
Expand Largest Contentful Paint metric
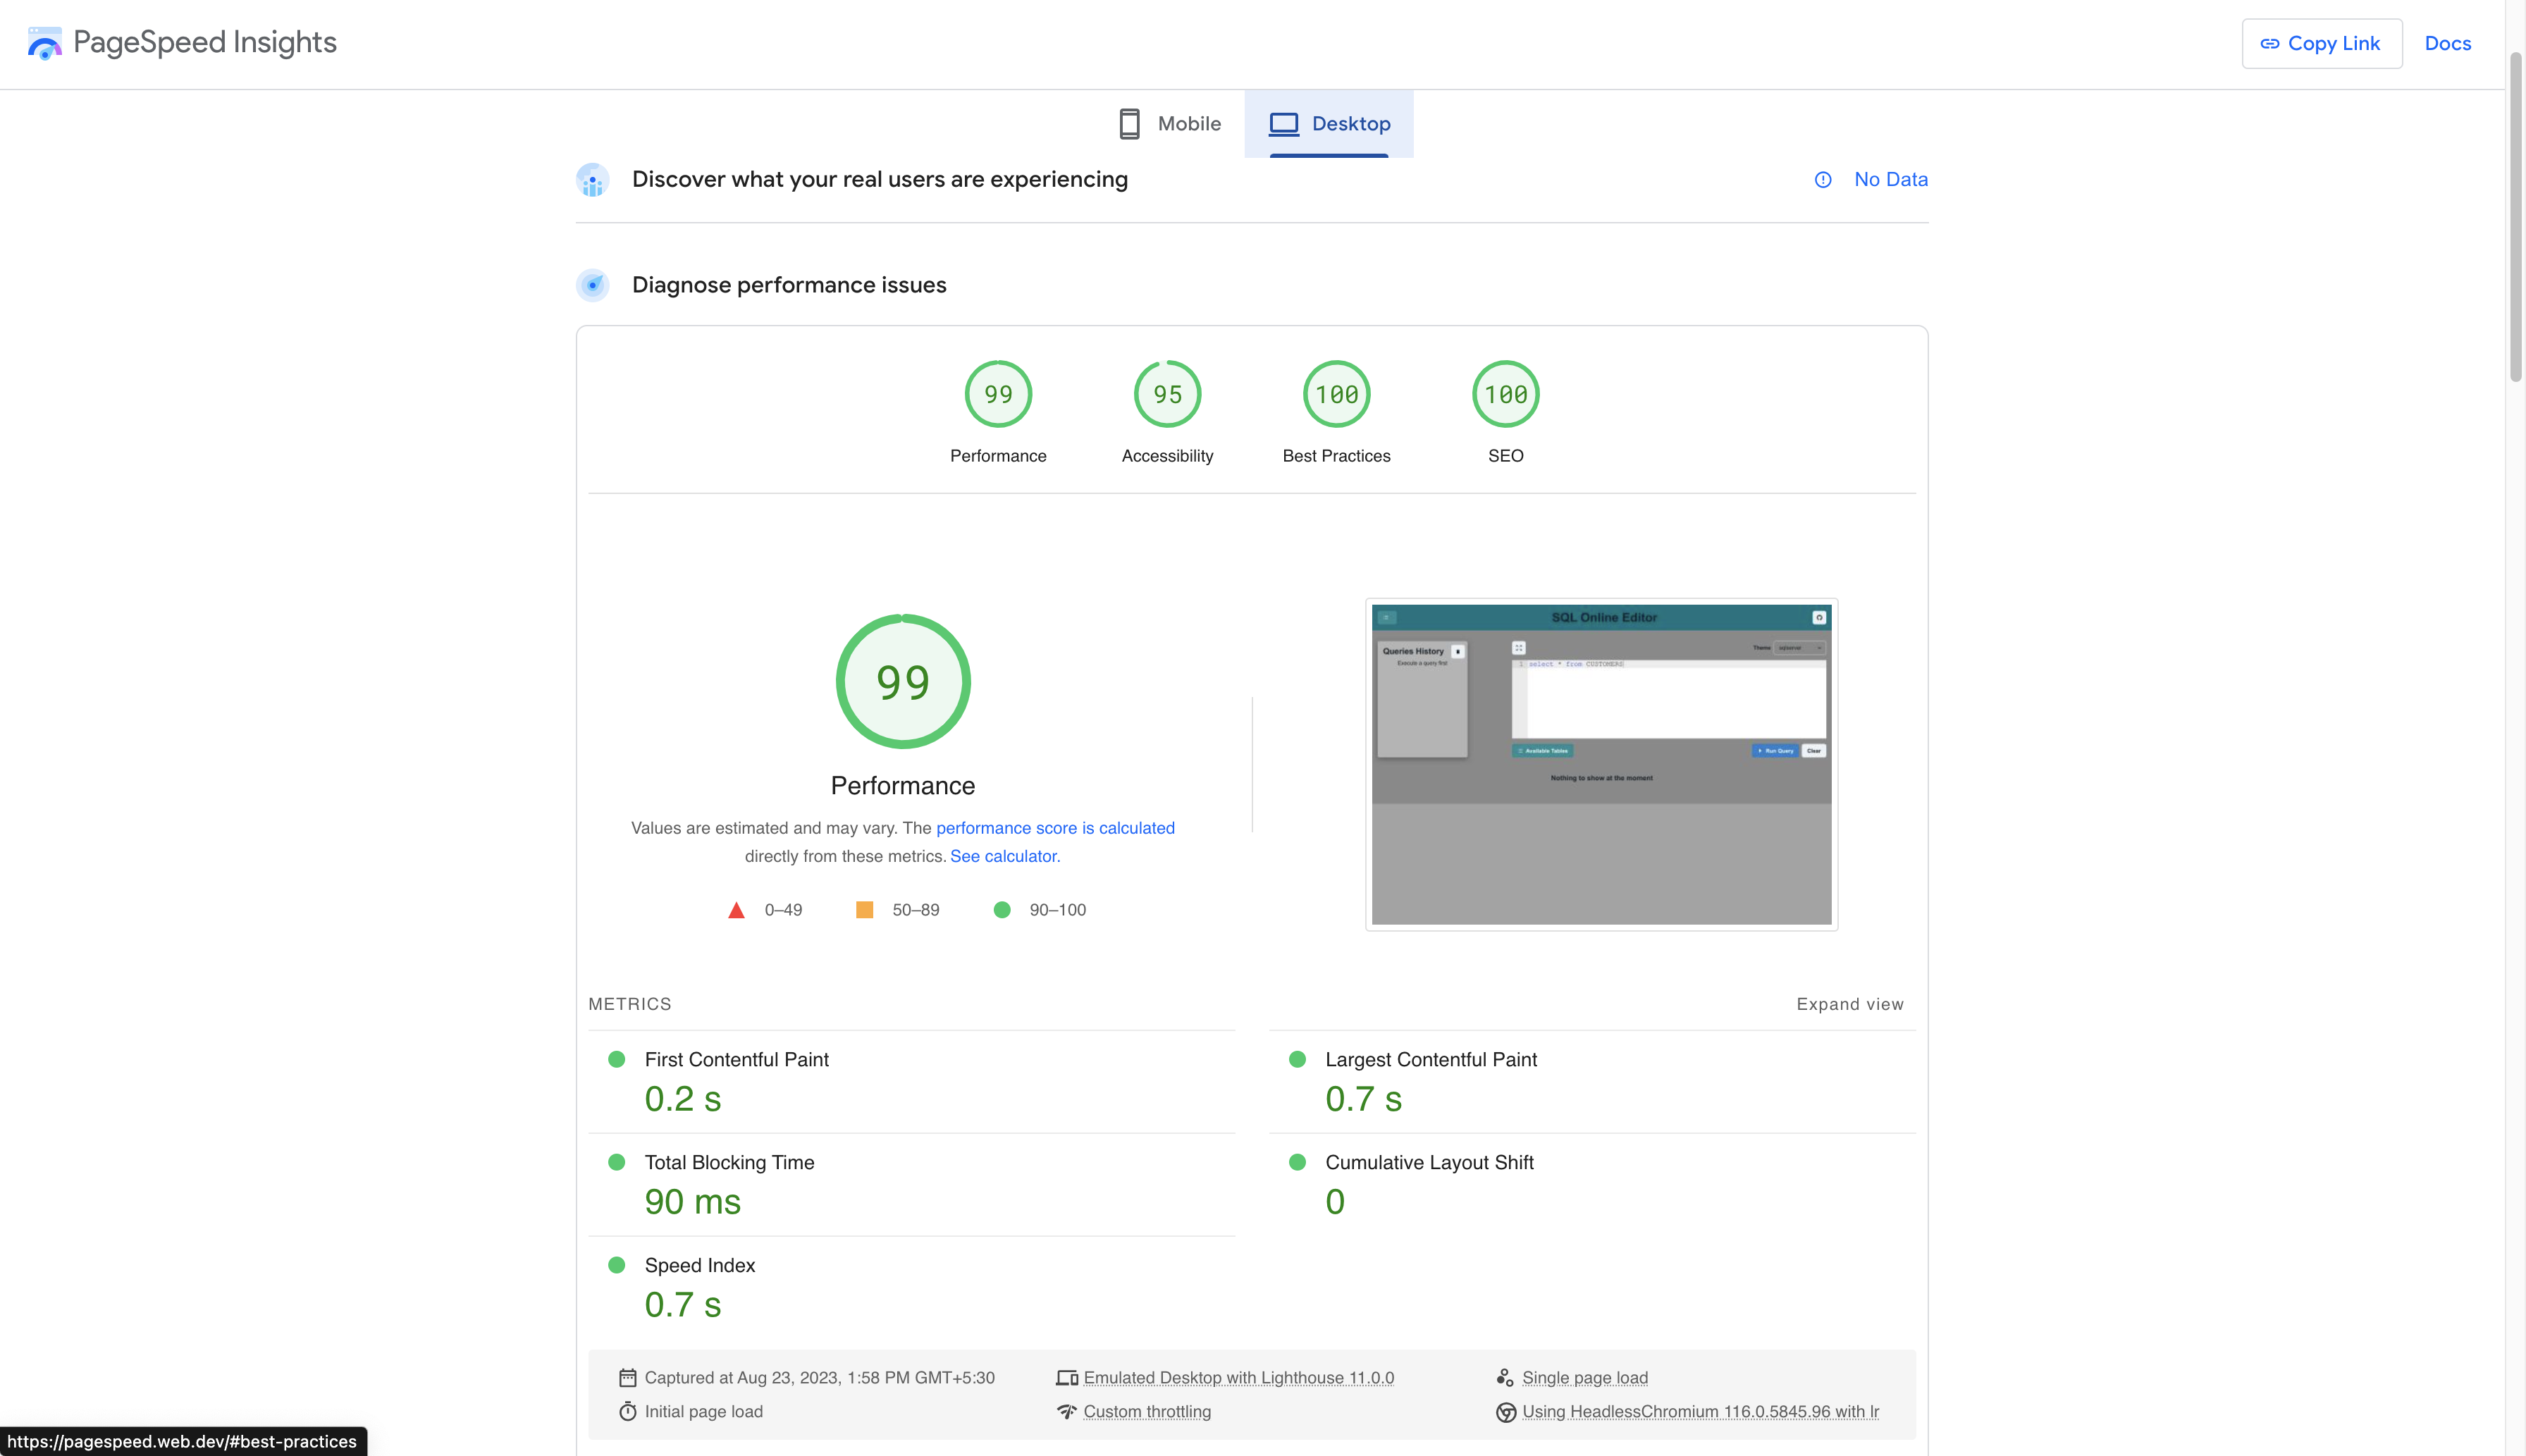[1430, 1059]
